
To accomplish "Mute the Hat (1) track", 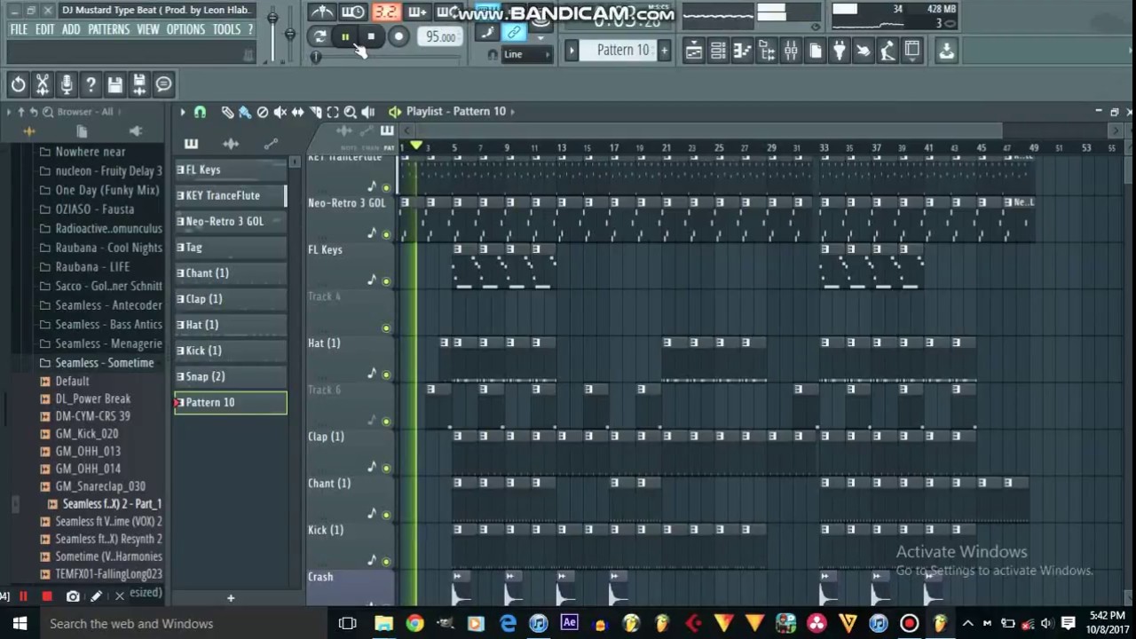I will click(x=385, y=375).
